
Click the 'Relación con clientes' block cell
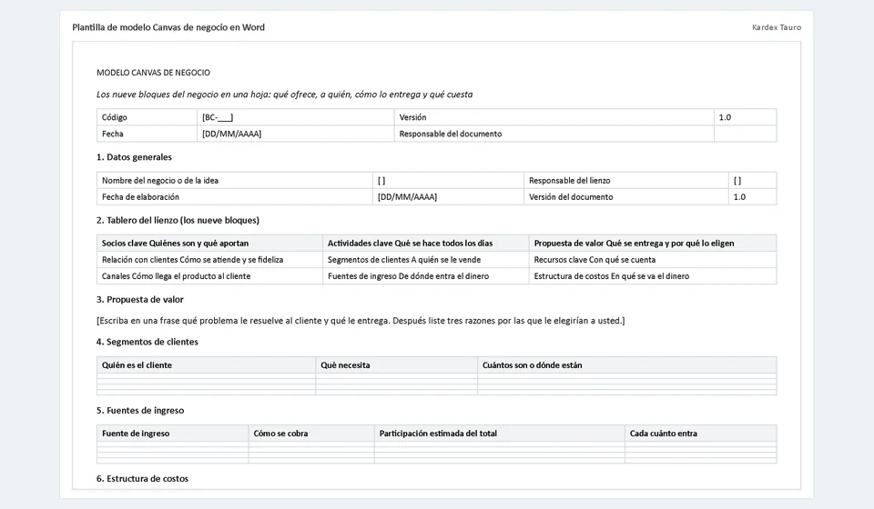209,260
